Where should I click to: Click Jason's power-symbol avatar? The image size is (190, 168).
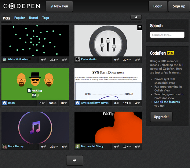(5, 103)
